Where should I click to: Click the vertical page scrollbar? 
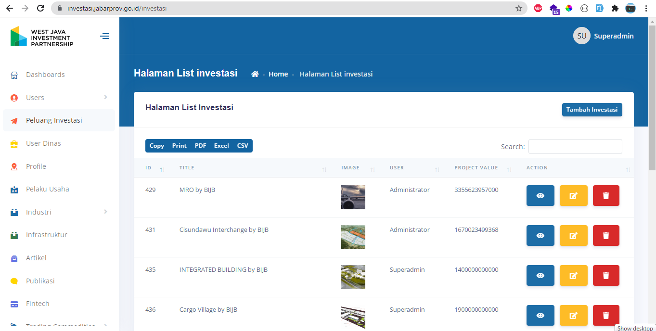[652, 96]
